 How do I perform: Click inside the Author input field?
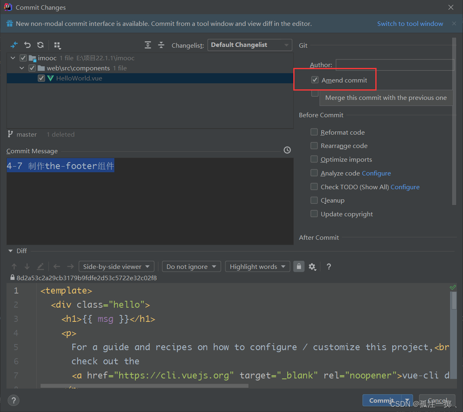395,65
